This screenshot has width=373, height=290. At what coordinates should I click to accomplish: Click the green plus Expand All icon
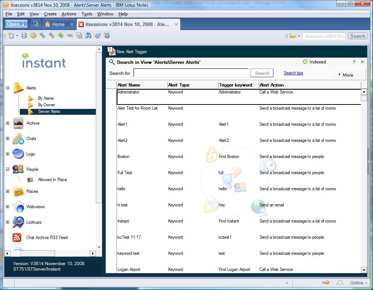(x=61, y=36)
